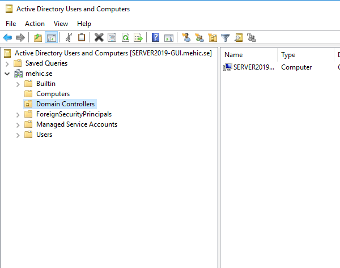The image size is (340, 268).
Task: Expand the Saved Queries node
Action: pyautogui.click(x=7, y=64)
